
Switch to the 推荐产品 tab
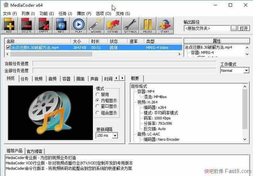(14, 151)
